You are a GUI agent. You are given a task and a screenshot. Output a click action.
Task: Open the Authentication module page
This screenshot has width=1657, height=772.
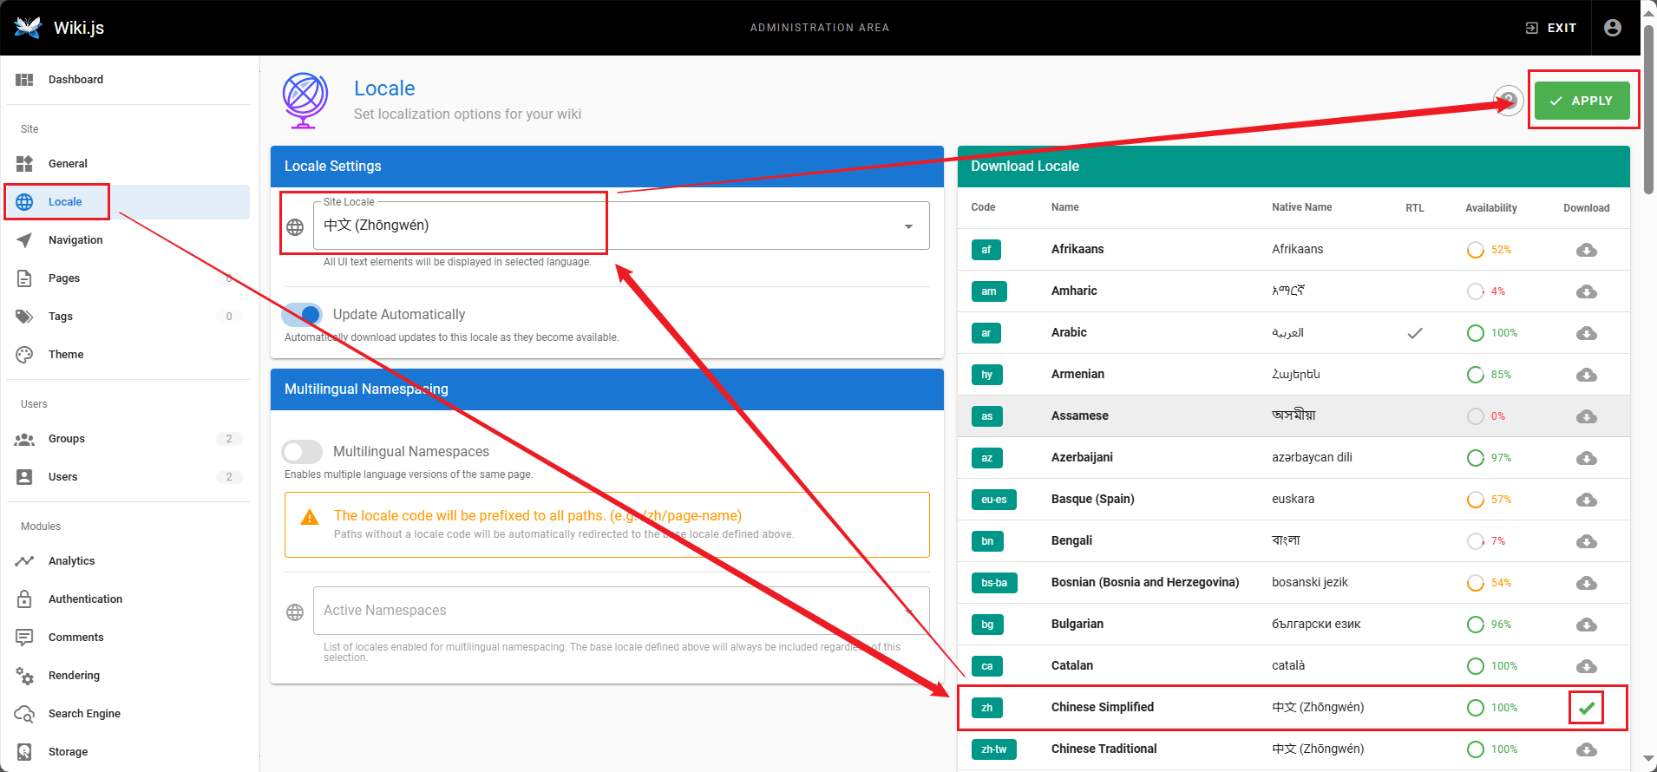click(x=85, y=599)
